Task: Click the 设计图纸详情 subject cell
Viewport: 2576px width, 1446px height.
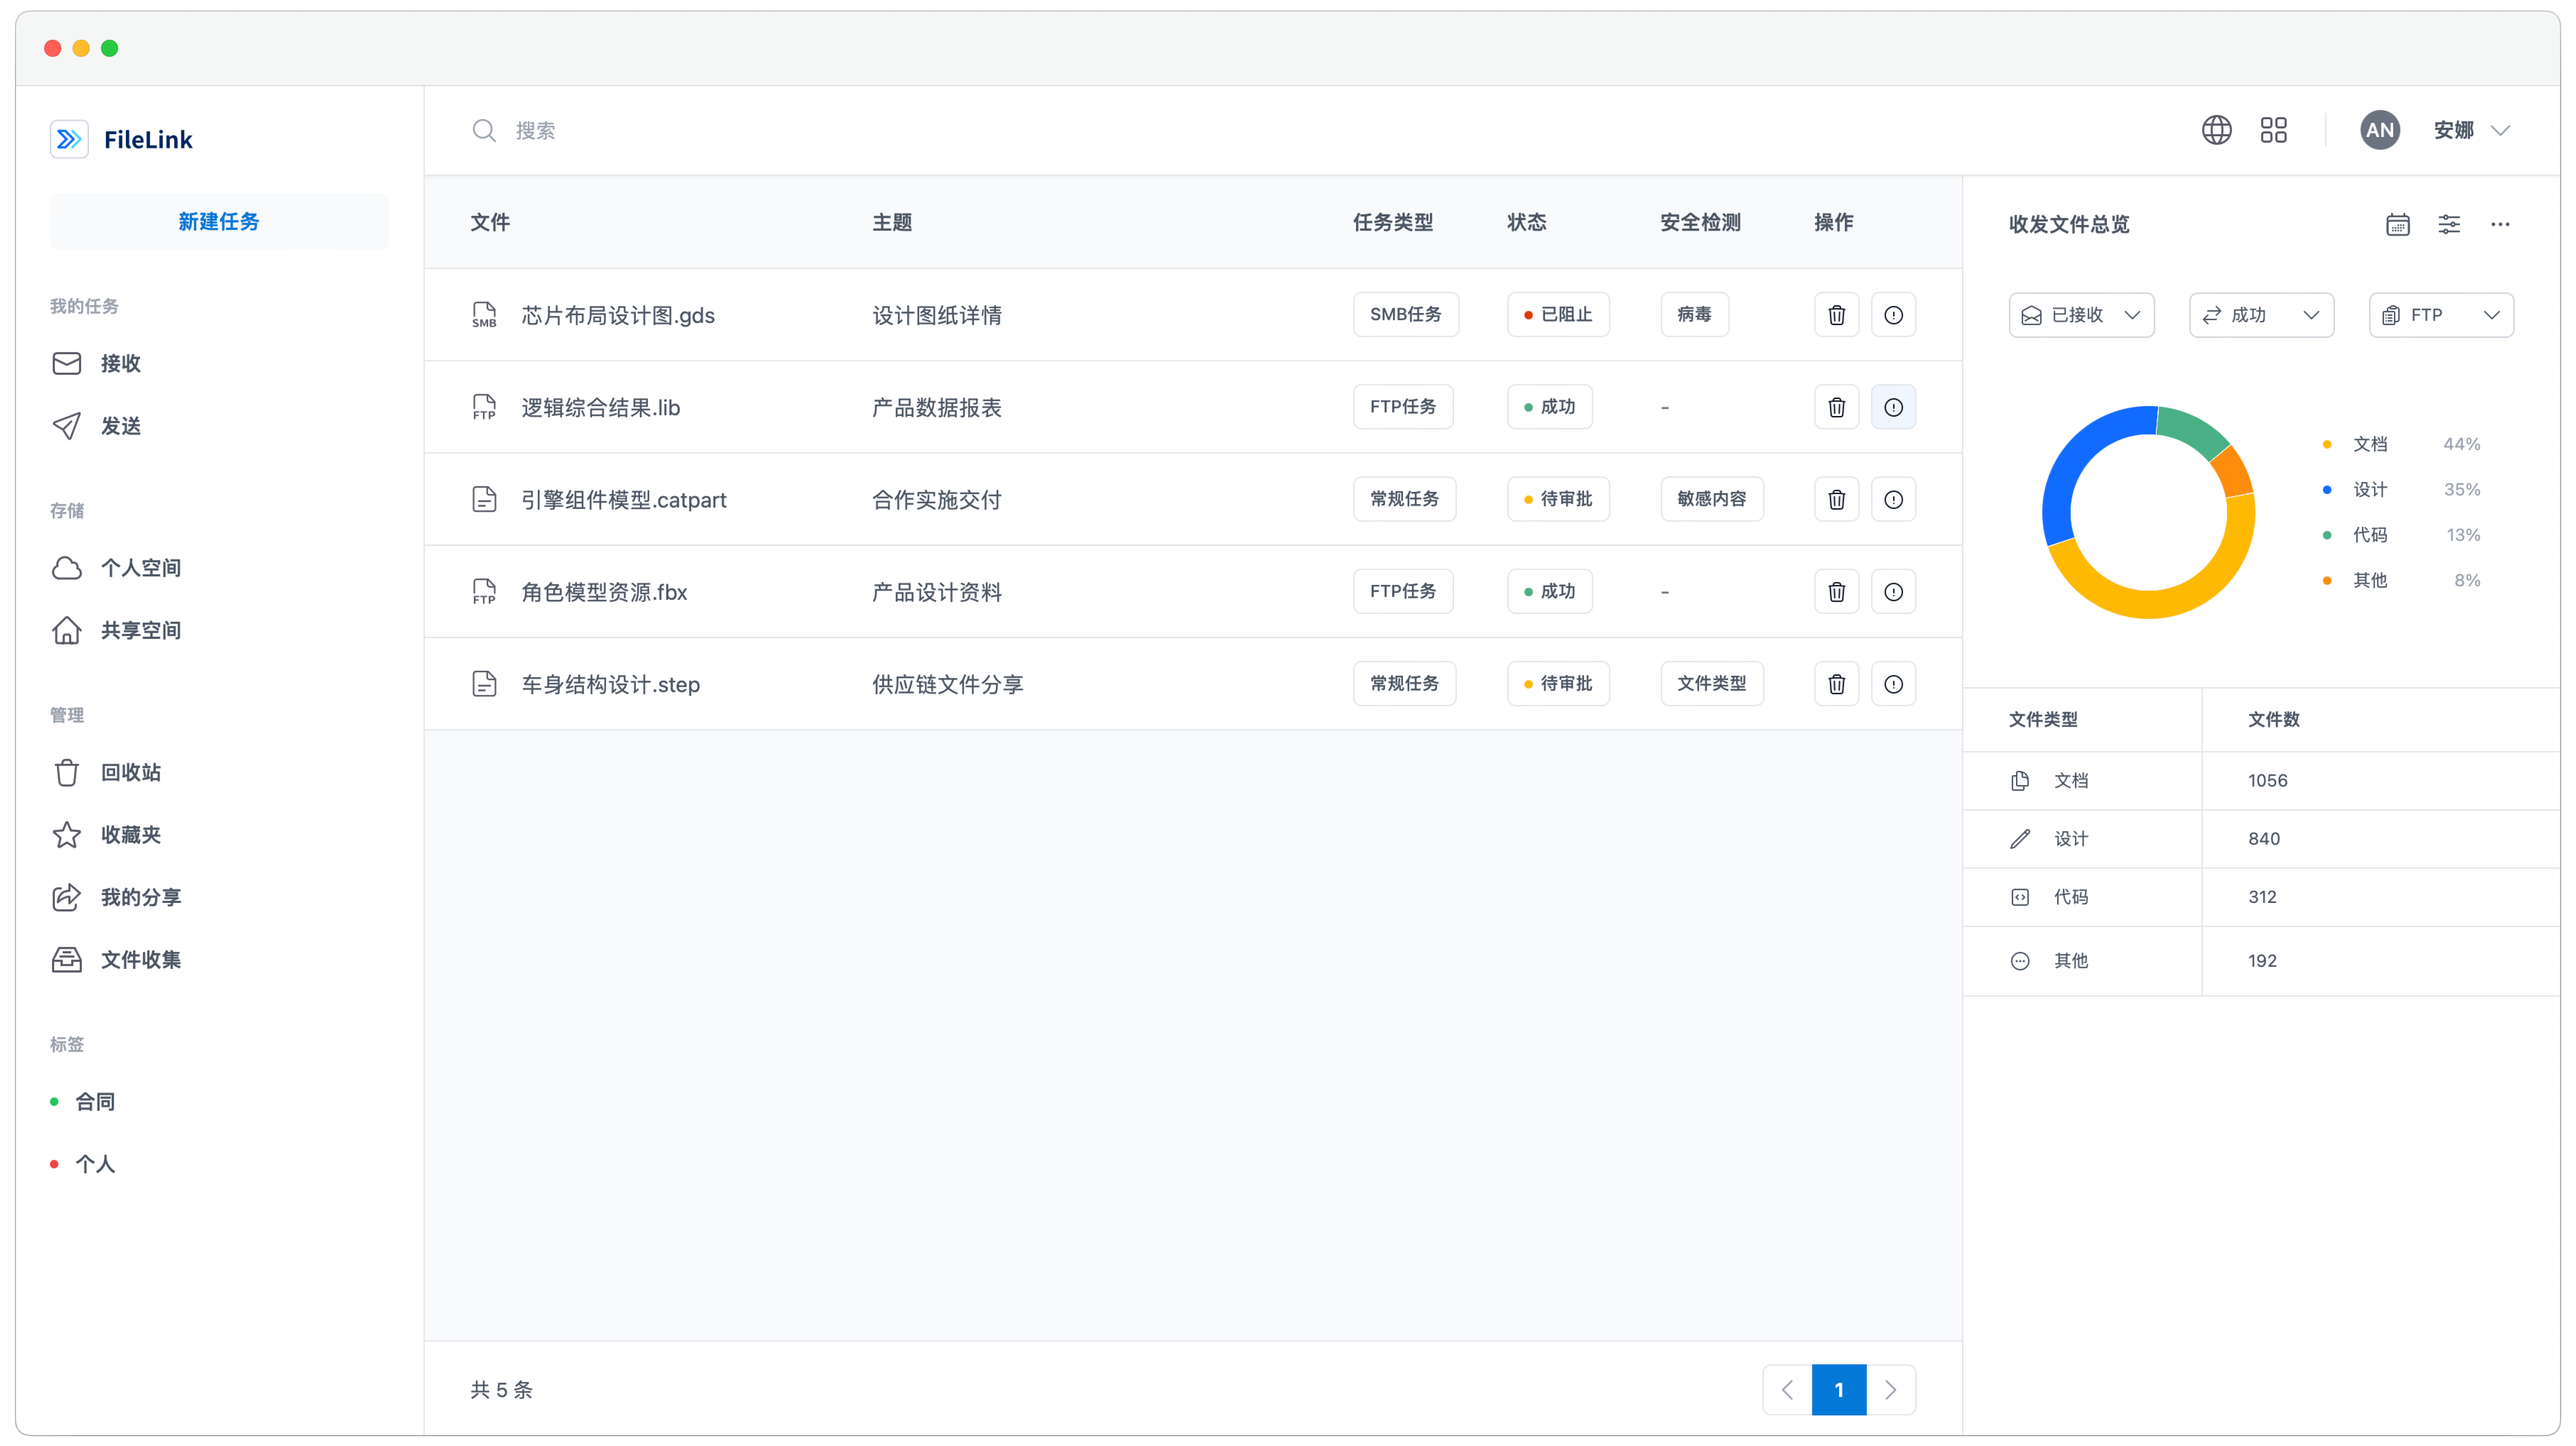Action: coord(937,315)
